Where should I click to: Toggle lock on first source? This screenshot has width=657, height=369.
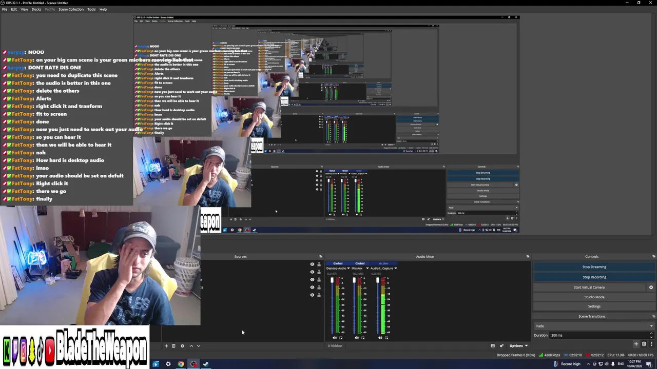pyautogui.click(x=319, y=264)
